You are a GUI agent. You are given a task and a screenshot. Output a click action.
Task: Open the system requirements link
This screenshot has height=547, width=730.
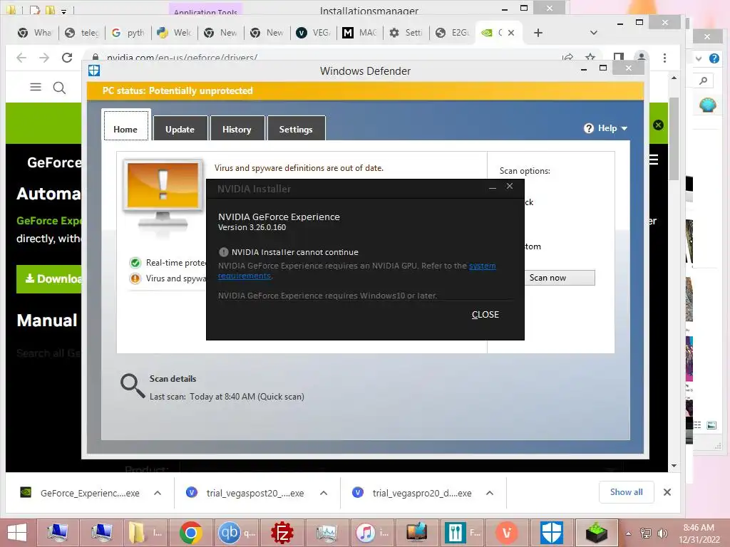tap(482, 266)
